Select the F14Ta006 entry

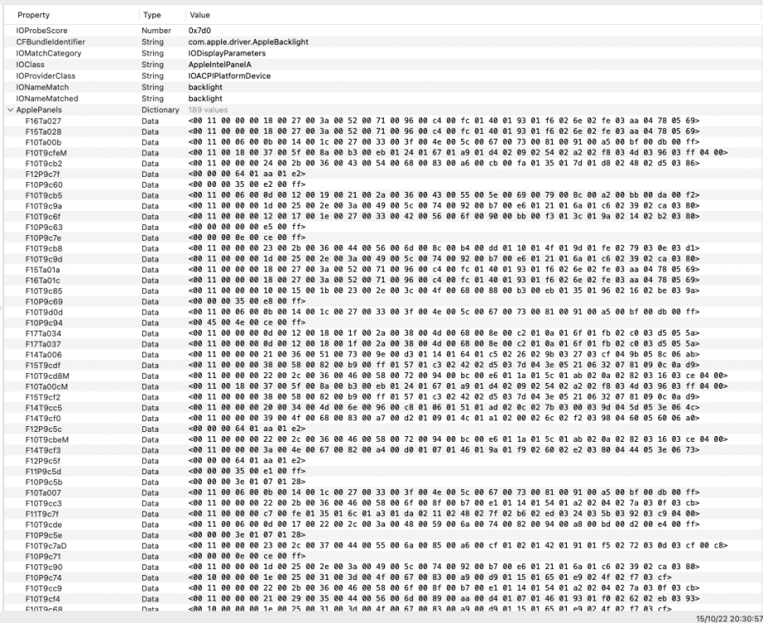(44, 355)
